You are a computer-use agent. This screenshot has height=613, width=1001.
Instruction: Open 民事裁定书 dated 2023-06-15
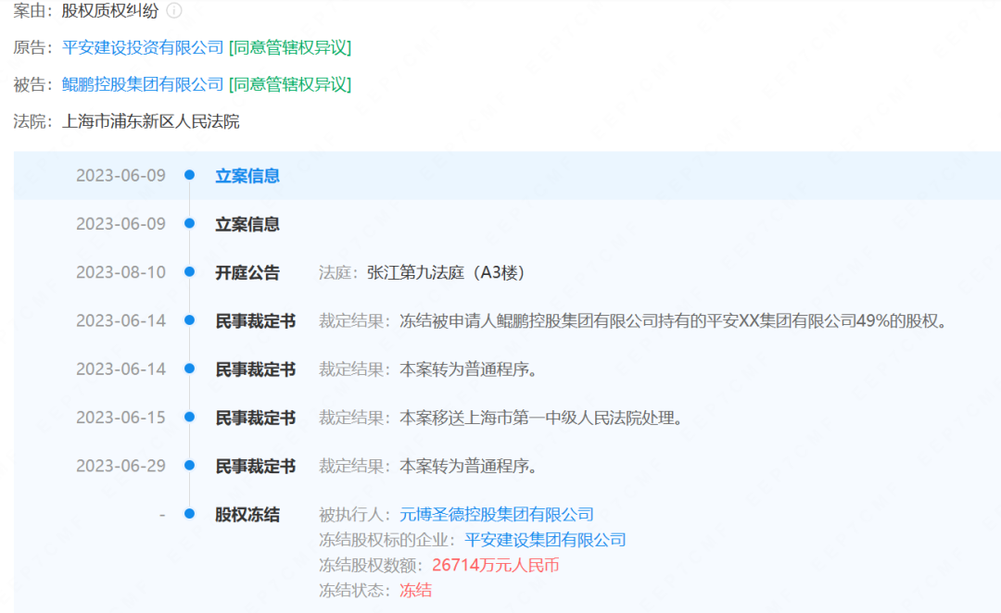256,418
